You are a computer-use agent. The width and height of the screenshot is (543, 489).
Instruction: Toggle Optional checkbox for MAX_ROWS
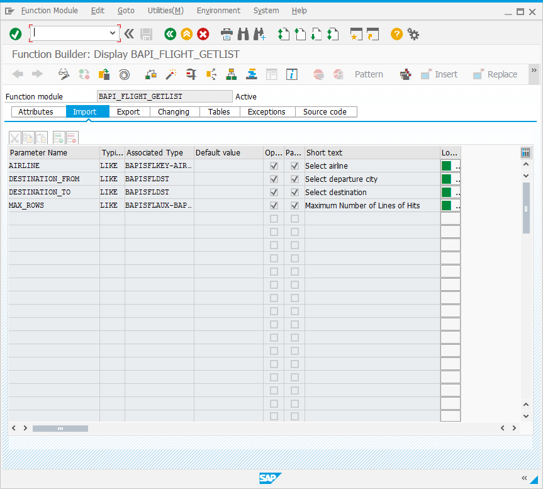(x=274, y=205)
